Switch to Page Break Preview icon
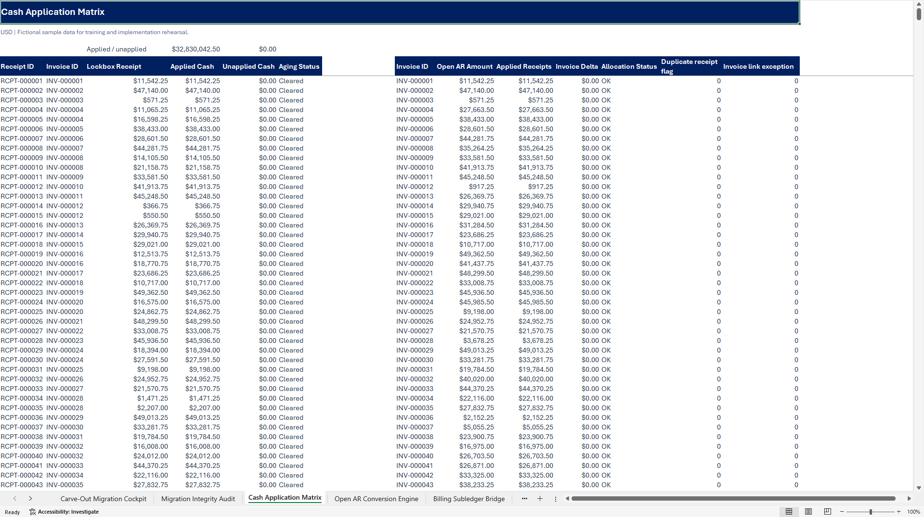The height and width of the screenshot is (517, 924). (x=827, y=512)
